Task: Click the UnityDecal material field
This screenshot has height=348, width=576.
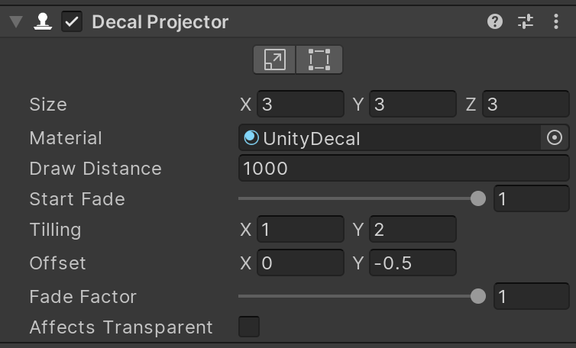Action: 390,138
